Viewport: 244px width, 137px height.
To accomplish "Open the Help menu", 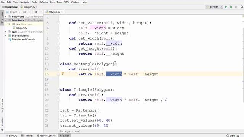I will [x=84, y=2].
